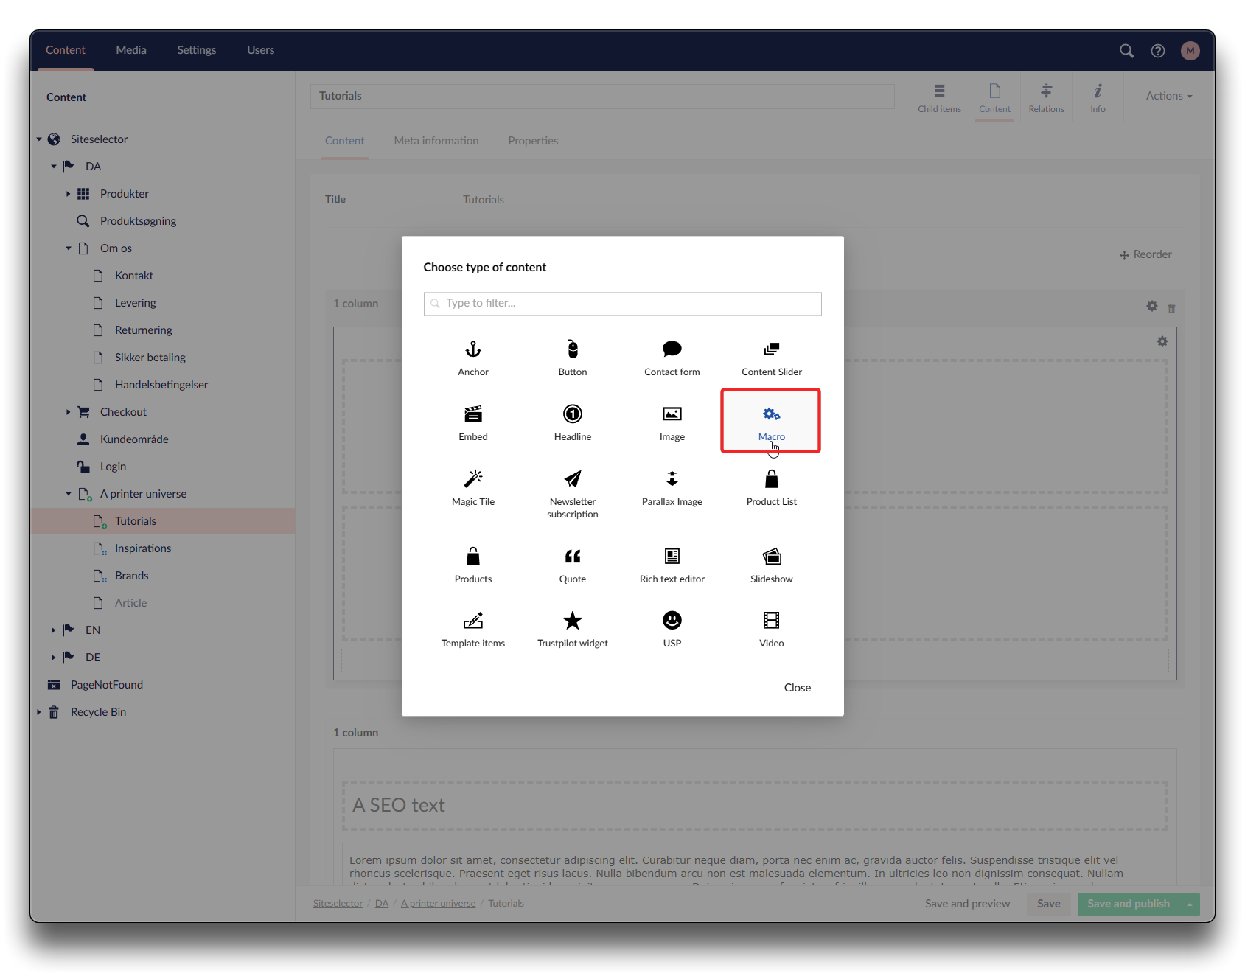Insert a Slideshow content block

(x=771, y=565)
